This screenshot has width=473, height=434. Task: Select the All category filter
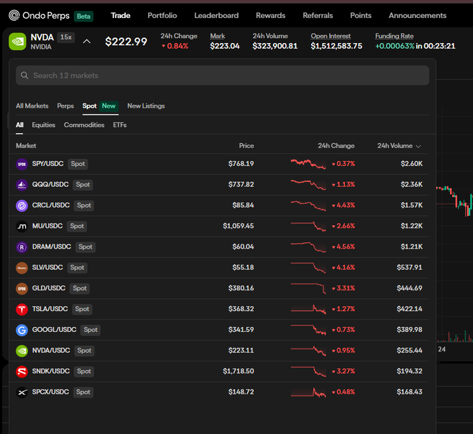point(19,125)
